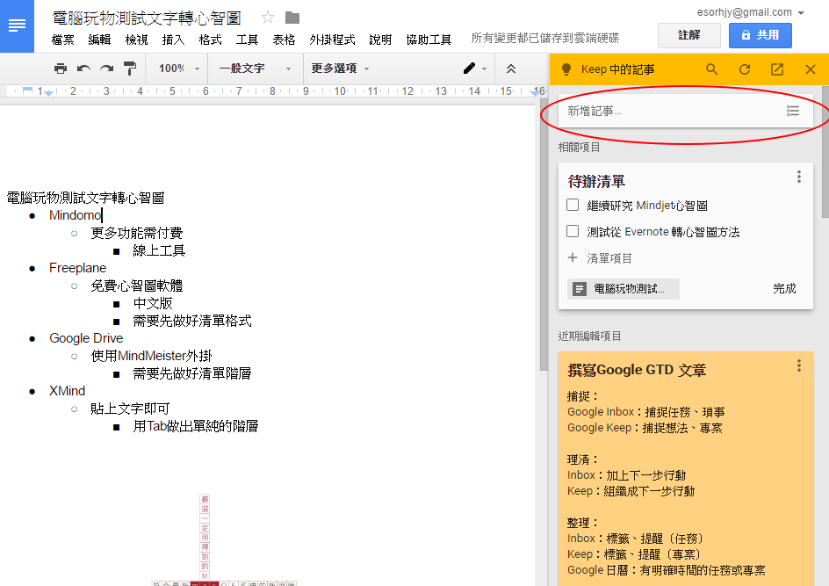This screenshot has width=829, height=586.
Task: Click the blue 共用 share button
Action: point(760,35)
